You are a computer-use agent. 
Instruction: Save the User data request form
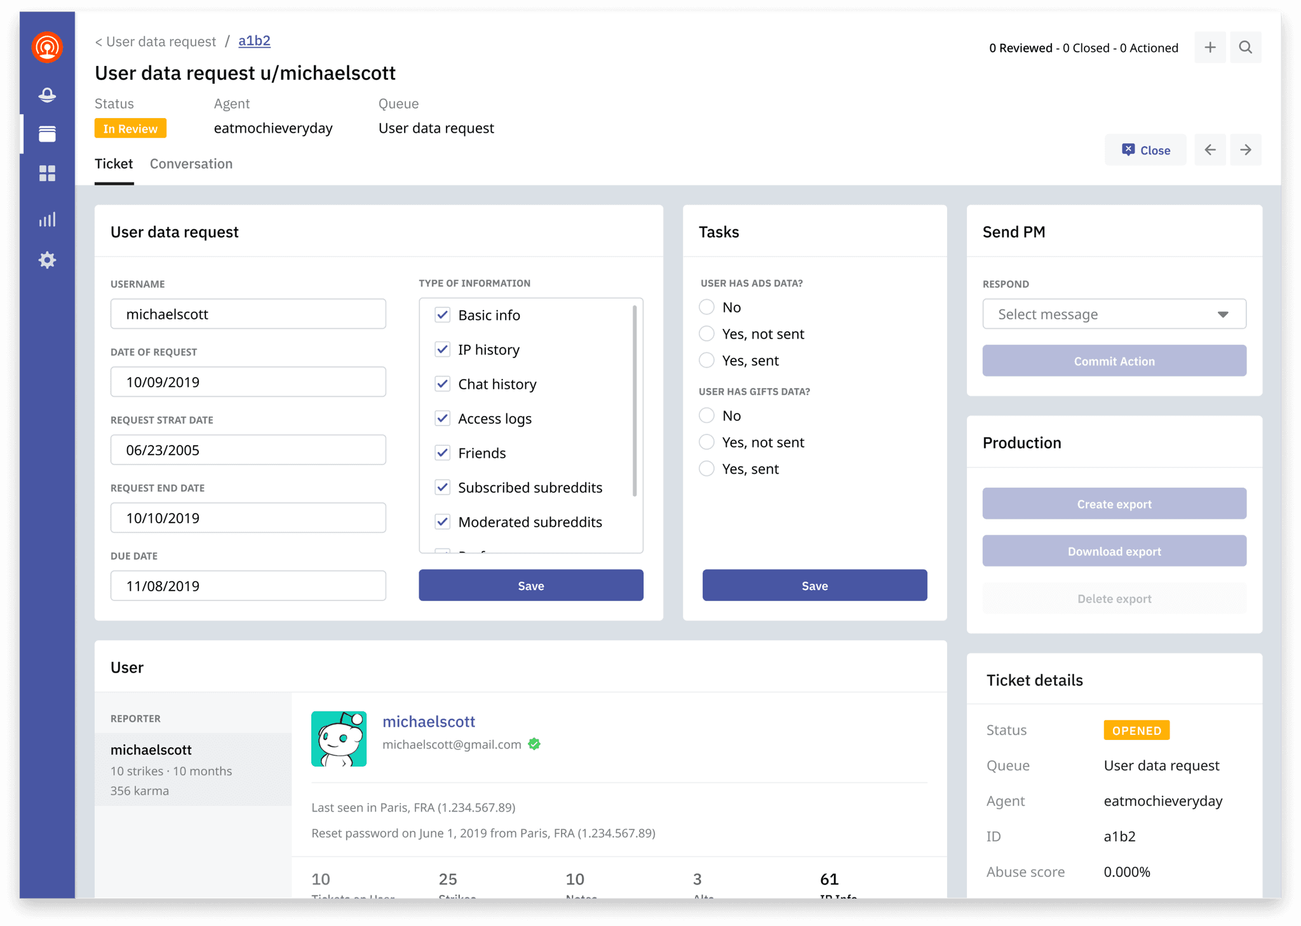pos(531,586)
